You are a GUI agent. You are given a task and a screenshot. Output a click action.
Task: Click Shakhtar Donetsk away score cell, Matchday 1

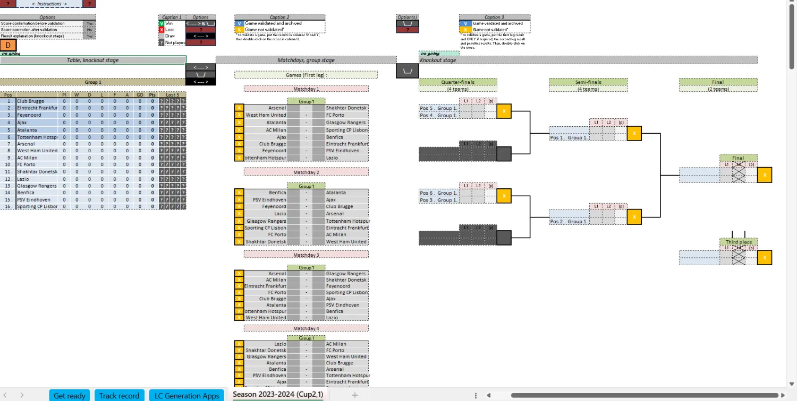pos(318,108)
